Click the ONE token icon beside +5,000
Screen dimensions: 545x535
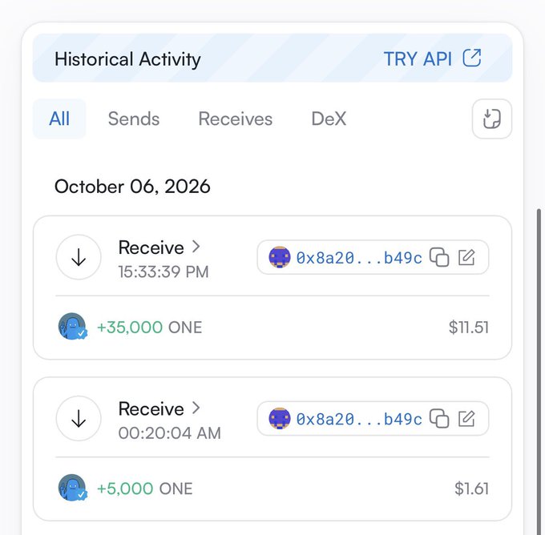point(72,488)
